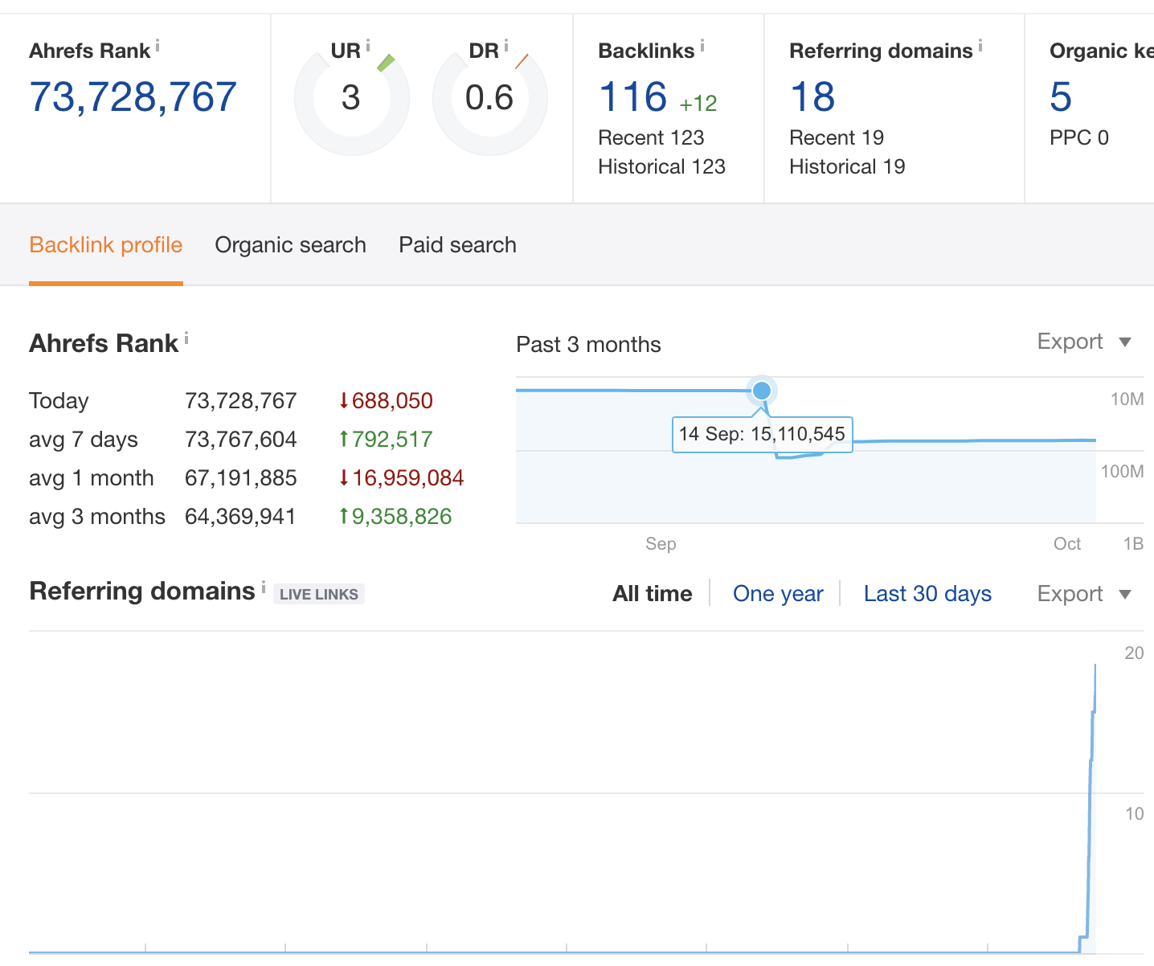Click the avg 1 month change 16,959,084

(401, 477)
